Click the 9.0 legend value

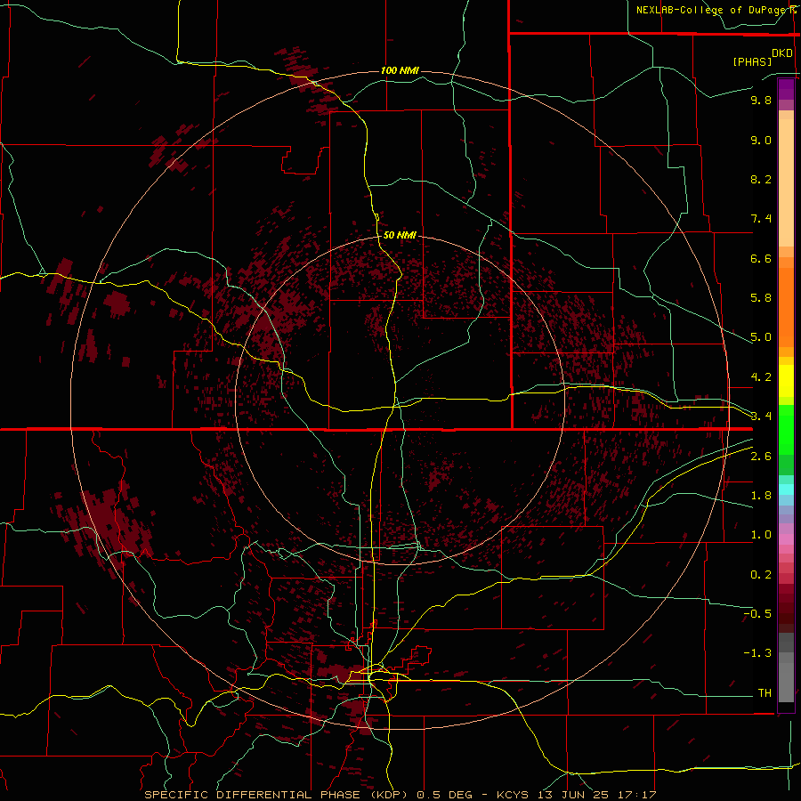[761, 140]
